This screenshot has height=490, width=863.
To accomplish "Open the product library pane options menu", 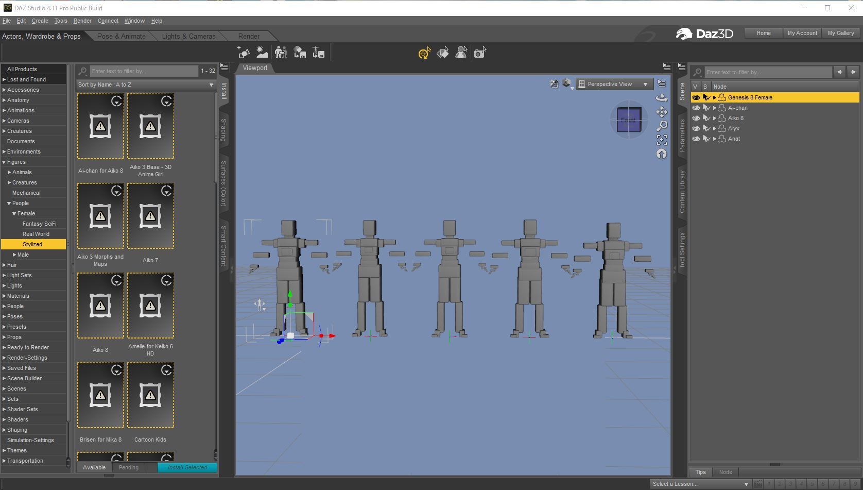I will click(224, 67).
